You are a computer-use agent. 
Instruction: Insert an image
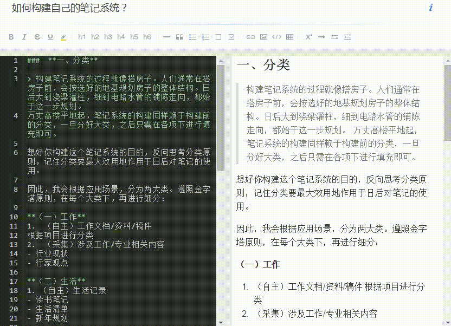(263, 37)
